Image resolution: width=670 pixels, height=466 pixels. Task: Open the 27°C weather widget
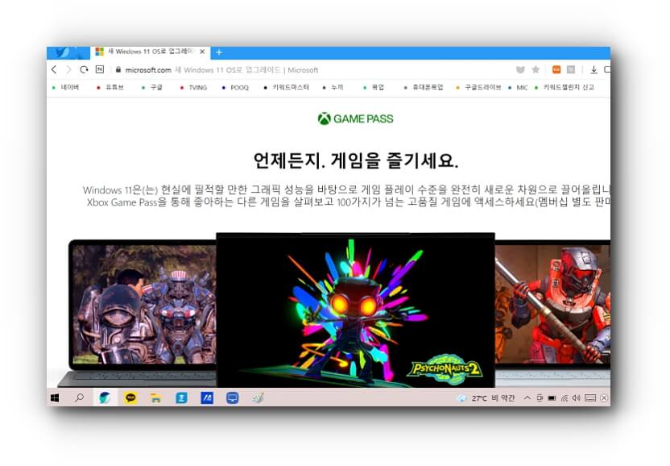[x=486, y=398]
